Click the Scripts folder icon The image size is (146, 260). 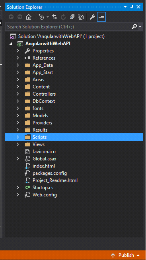tap(27, 137)
